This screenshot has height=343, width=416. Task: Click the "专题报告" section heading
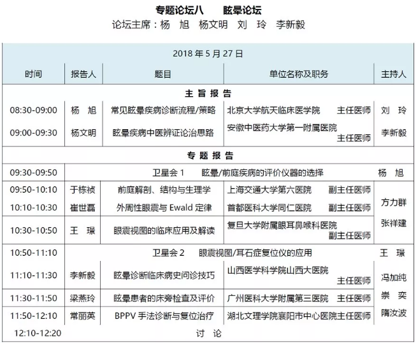(x=208, y=155)
